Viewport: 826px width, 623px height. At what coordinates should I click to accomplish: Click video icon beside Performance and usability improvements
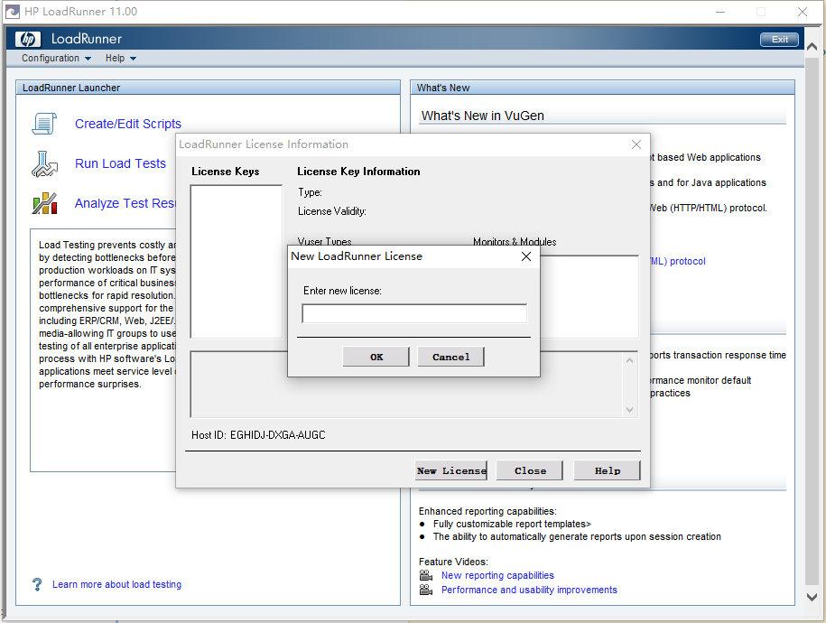[x=426, y=590]
